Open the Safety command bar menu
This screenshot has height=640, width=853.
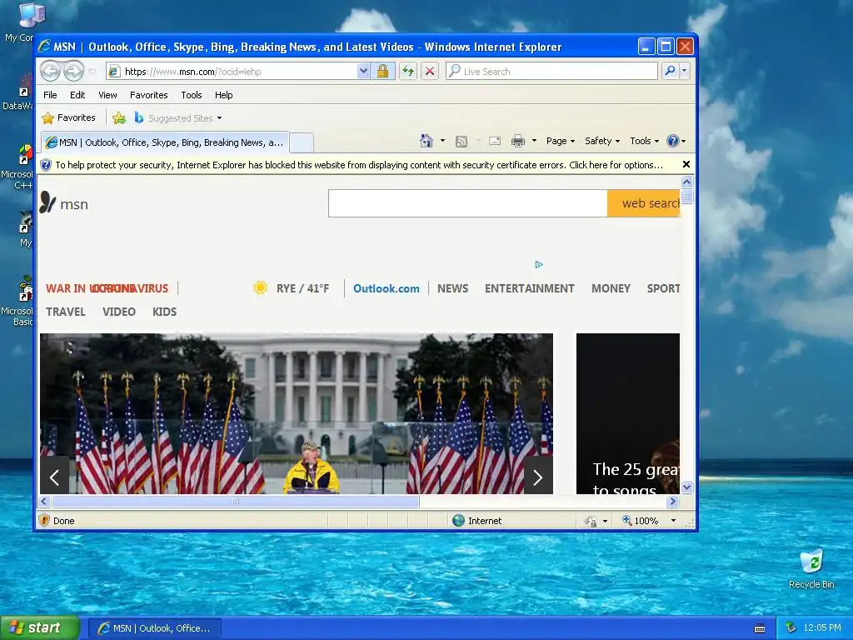click(x=602, y=141)
